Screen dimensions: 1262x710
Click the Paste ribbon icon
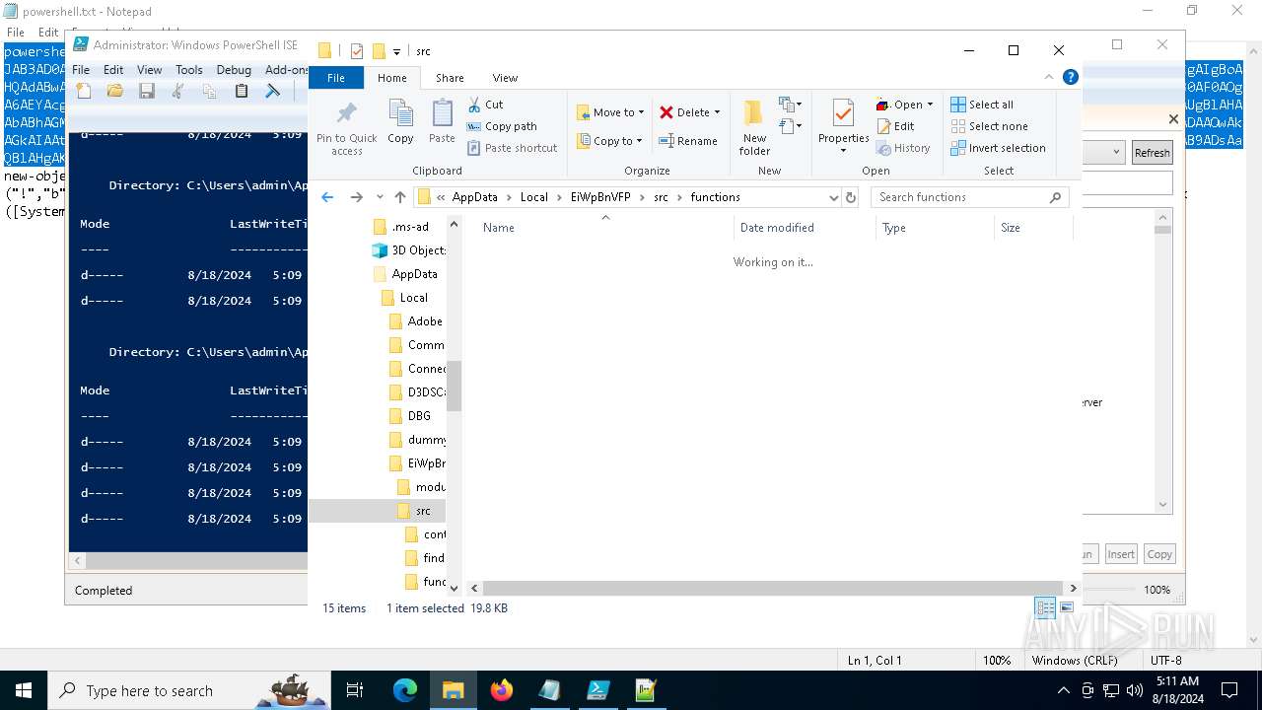pos(442,121)
